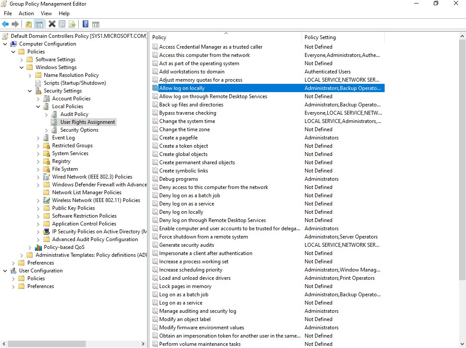The height and width of the screenshot is (348, 466).
Task: Click the Back arrow toolbar icon
Action: [5, 24]
